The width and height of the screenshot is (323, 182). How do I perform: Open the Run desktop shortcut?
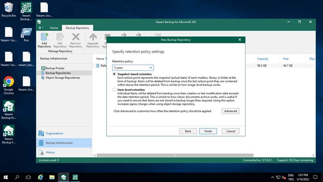pos(26,35)
